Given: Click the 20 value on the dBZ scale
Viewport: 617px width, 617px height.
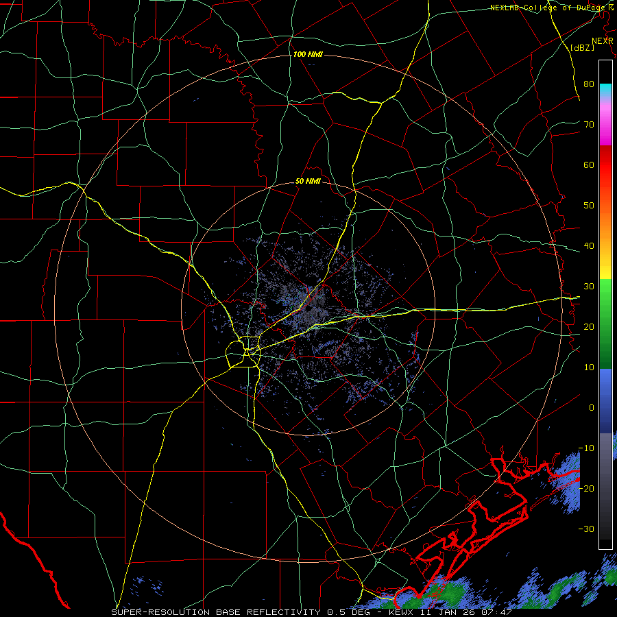Looking at the screenshot, I should [589, 326].
